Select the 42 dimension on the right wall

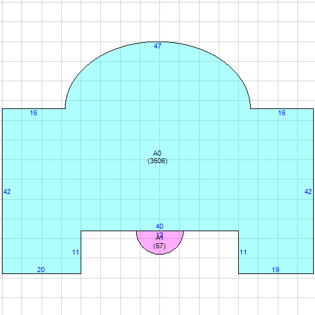click(308, 192)
